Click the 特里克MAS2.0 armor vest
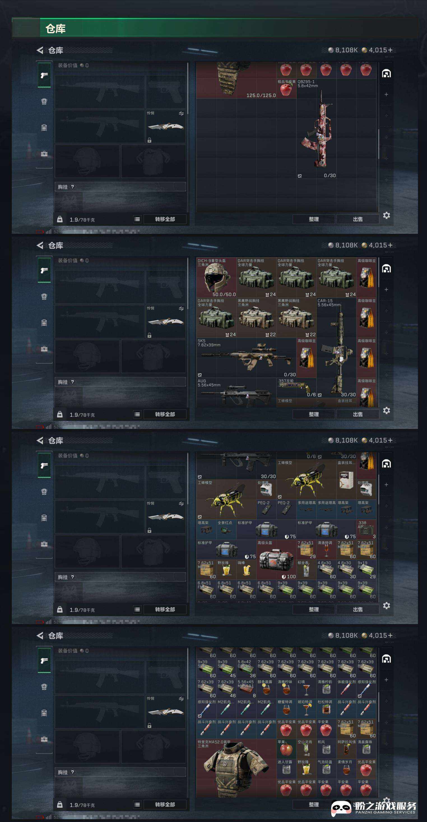This screenshot has height=822, width=427. tap(236, 769)
